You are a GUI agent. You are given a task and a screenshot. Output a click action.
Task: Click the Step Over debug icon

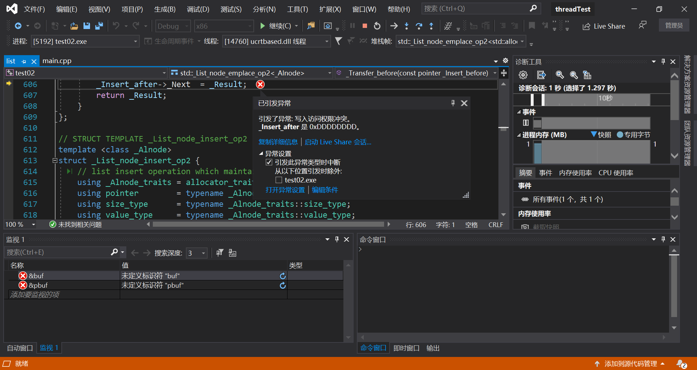pos(419,26)
